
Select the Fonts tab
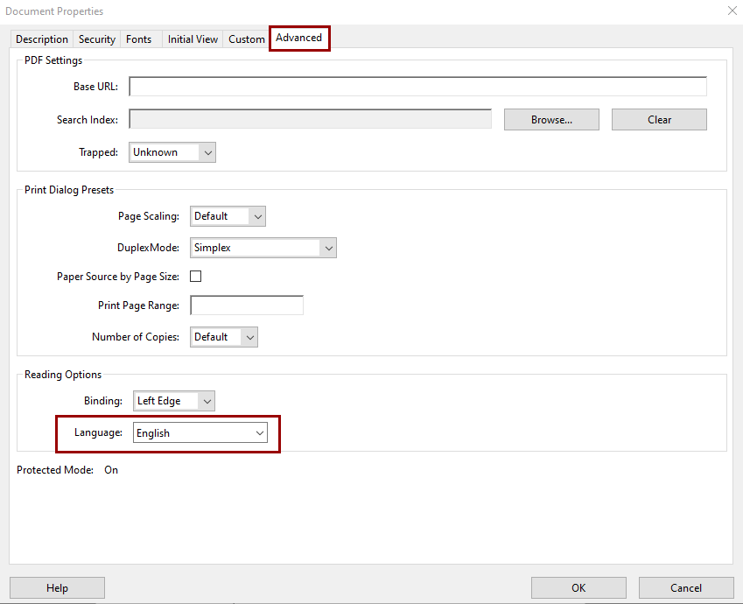coord(139,39)
